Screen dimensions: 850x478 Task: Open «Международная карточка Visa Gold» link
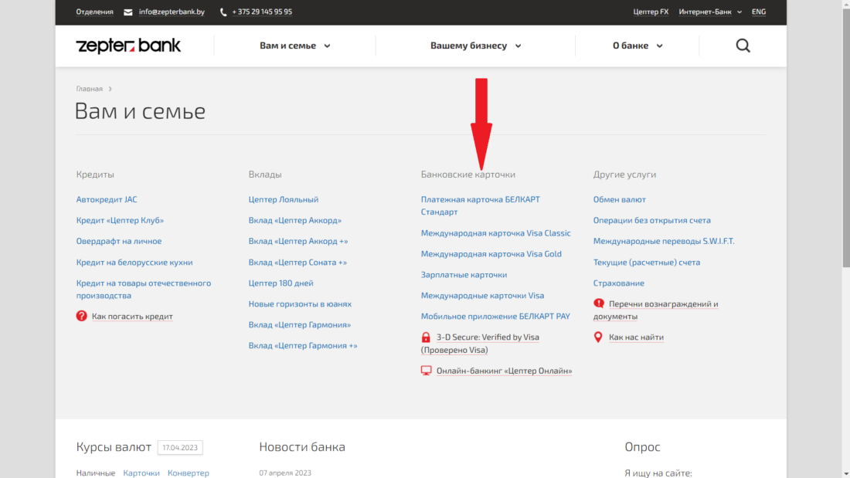(x=491, y=254)
